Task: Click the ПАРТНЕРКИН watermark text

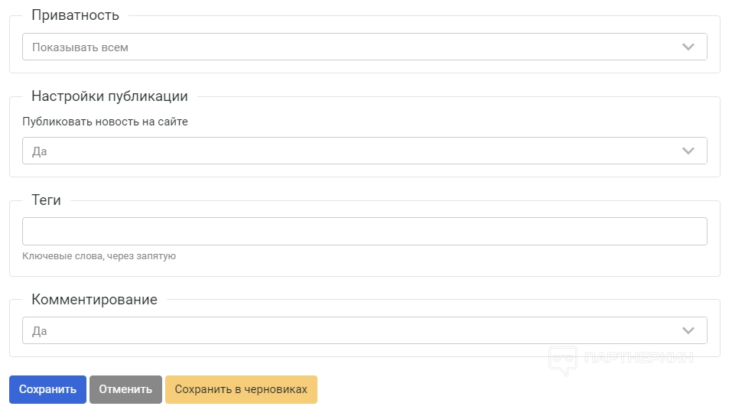Action: pyautogui.click(x=638, y=357)
